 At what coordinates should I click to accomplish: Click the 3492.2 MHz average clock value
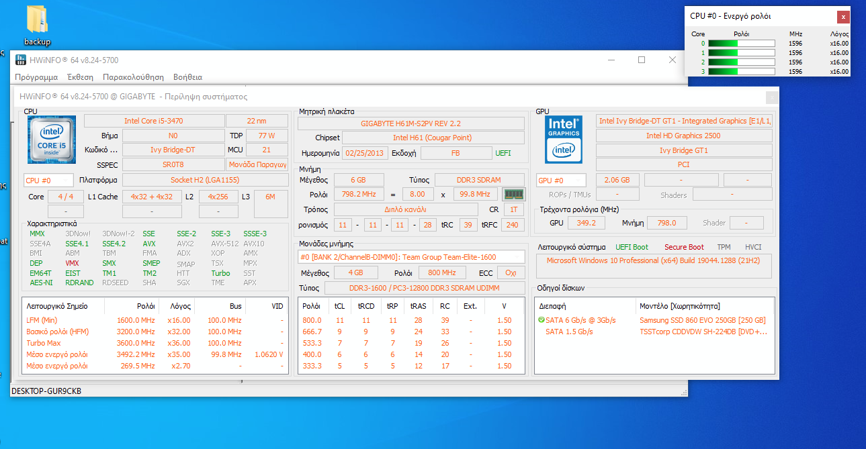point(136,354)
